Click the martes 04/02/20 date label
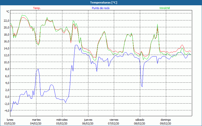The width and height of the screenshot is (202, 126). [36, 121]
